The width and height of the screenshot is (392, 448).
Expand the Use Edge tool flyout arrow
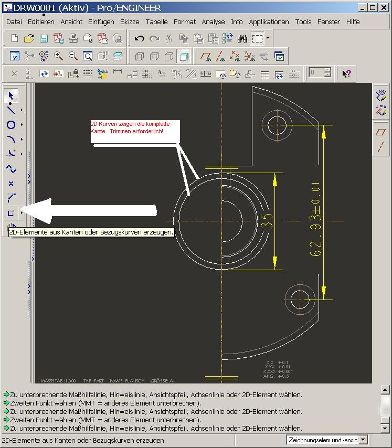pos(22,213)
